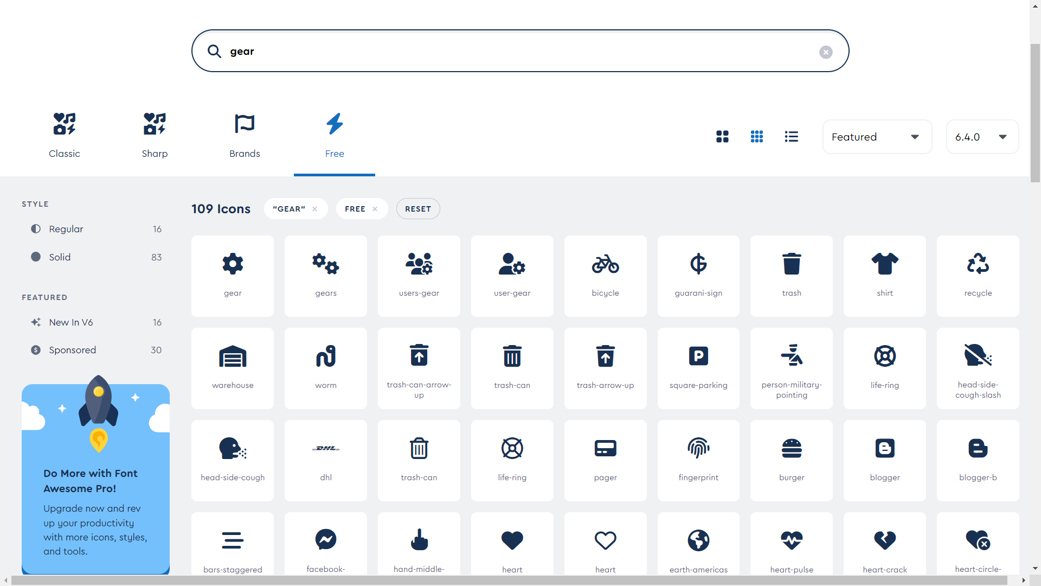
Task: Filter by Solid style
Action: click(60, 257)
